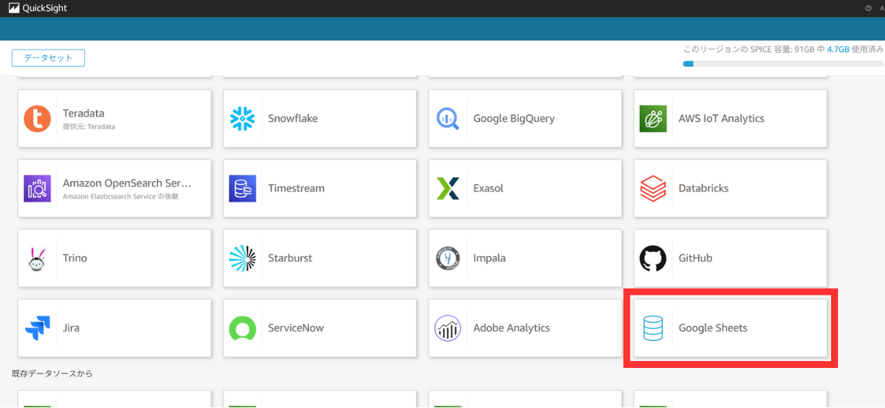Select the Trino label
Viewport: 885px width, 408px height.
point(75,258)
